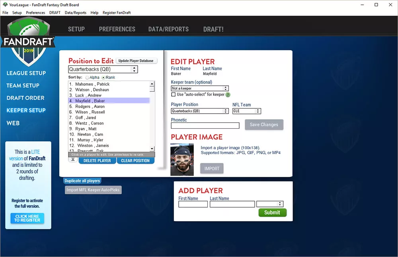Open the Position to Edit dropdown

(x=103, y=69)
